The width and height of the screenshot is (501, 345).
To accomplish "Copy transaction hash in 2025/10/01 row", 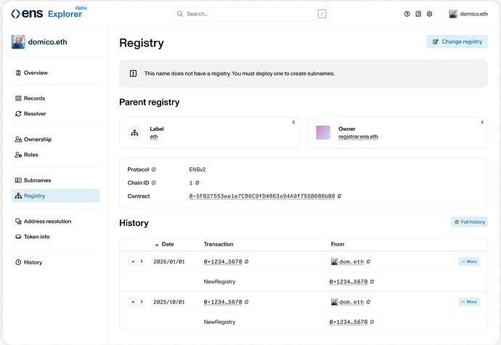I will tap(247, 302).
